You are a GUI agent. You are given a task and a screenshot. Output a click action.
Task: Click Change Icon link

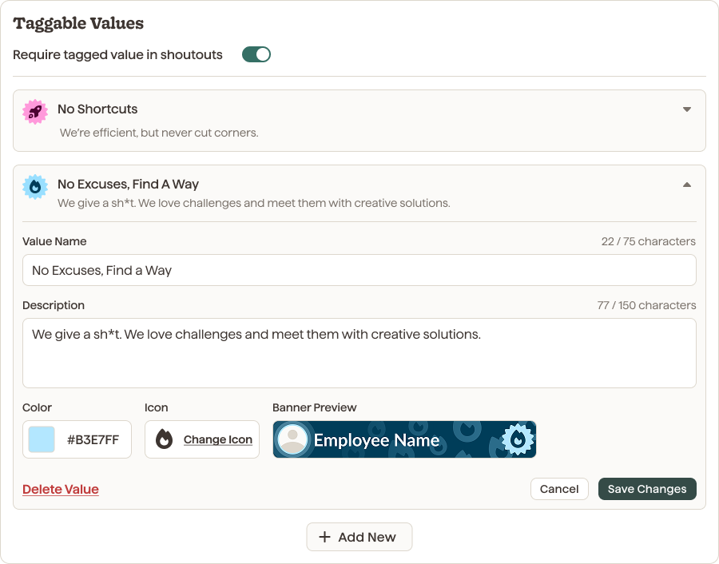(218, 439)
